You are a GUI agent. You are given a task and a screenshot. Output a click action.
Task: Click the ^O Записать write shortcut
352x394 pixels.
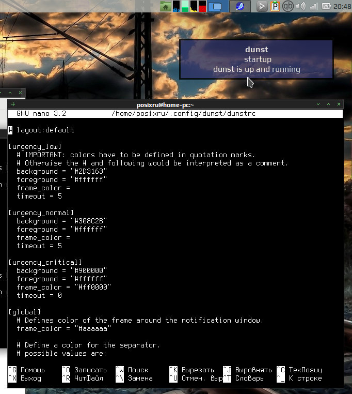point(84,370)
